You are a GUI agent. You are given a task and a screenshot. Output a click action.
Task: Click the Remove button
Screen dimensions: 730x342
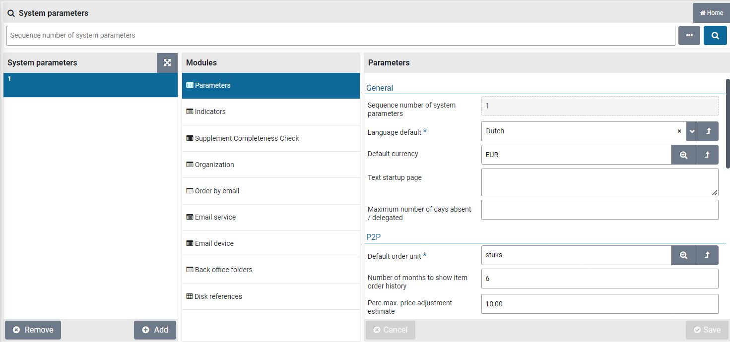coord(33,330)
